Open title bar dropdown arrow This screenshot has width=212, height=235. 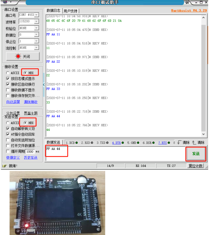[11, 2]
